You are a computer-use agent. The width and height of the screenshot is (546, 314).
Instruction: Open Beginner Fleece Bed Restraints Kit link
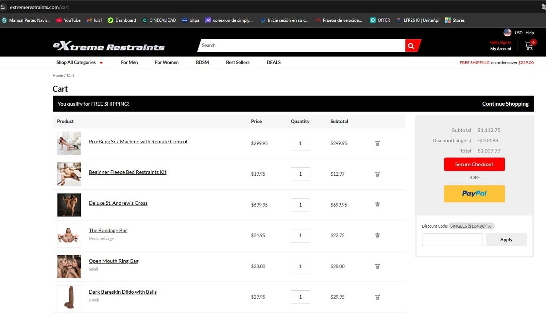pyautogui.click(x=127, y=172)
